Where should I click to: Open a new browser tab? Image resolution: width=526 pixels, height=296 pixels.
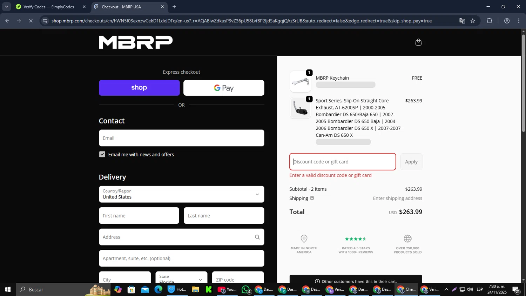point(174,7)
